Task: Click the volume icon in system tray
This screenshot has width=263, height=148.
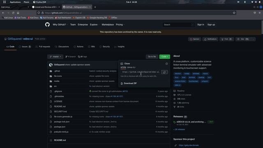Action: pyautogui.click(x=256, y=2)
